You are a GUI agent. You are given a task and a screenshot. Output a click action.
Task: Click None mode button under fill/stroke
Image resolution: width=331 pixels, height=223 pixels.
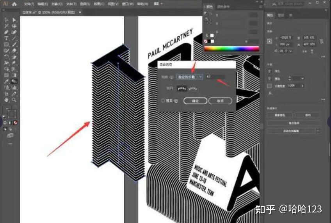pyautogui.click(x=15, y=123)
